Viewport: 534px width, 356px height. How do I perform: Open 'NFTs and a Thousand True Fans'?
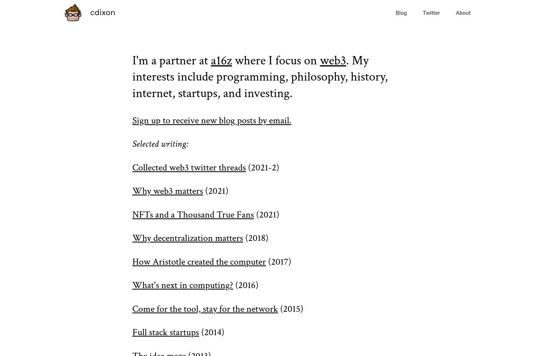point(193,215)
